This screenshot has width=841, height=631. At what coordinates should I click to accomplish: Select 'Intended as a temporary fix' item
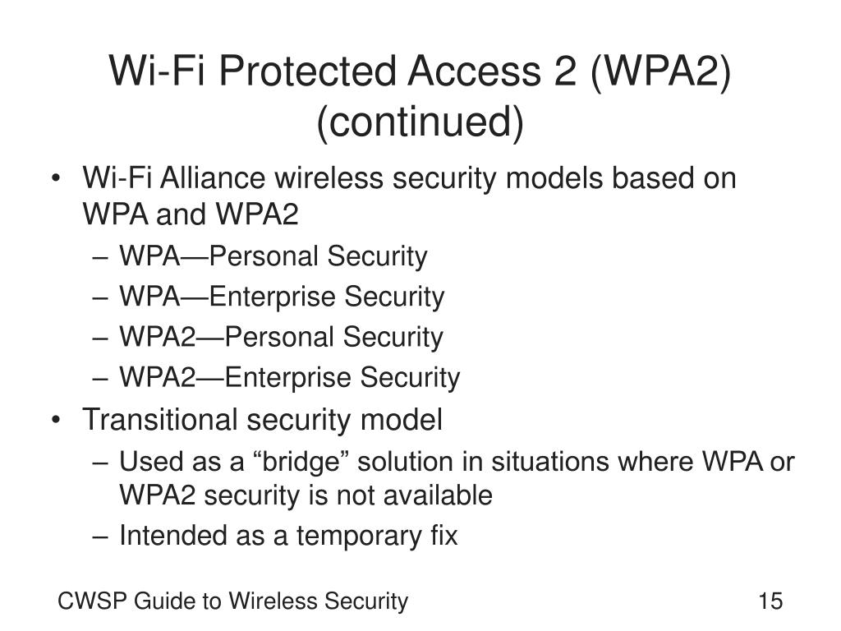(288, 536)
